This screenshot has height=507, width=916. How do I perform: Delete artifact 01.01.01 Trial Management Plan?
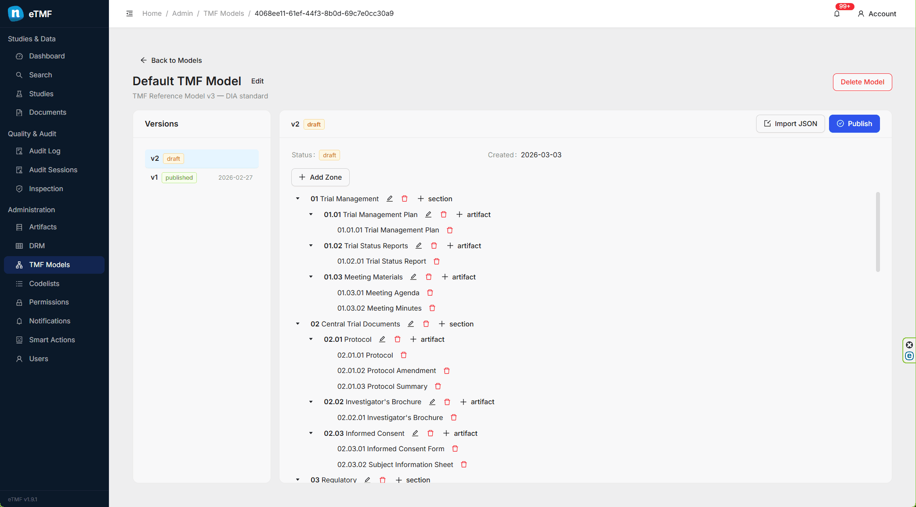click(450, 230)
